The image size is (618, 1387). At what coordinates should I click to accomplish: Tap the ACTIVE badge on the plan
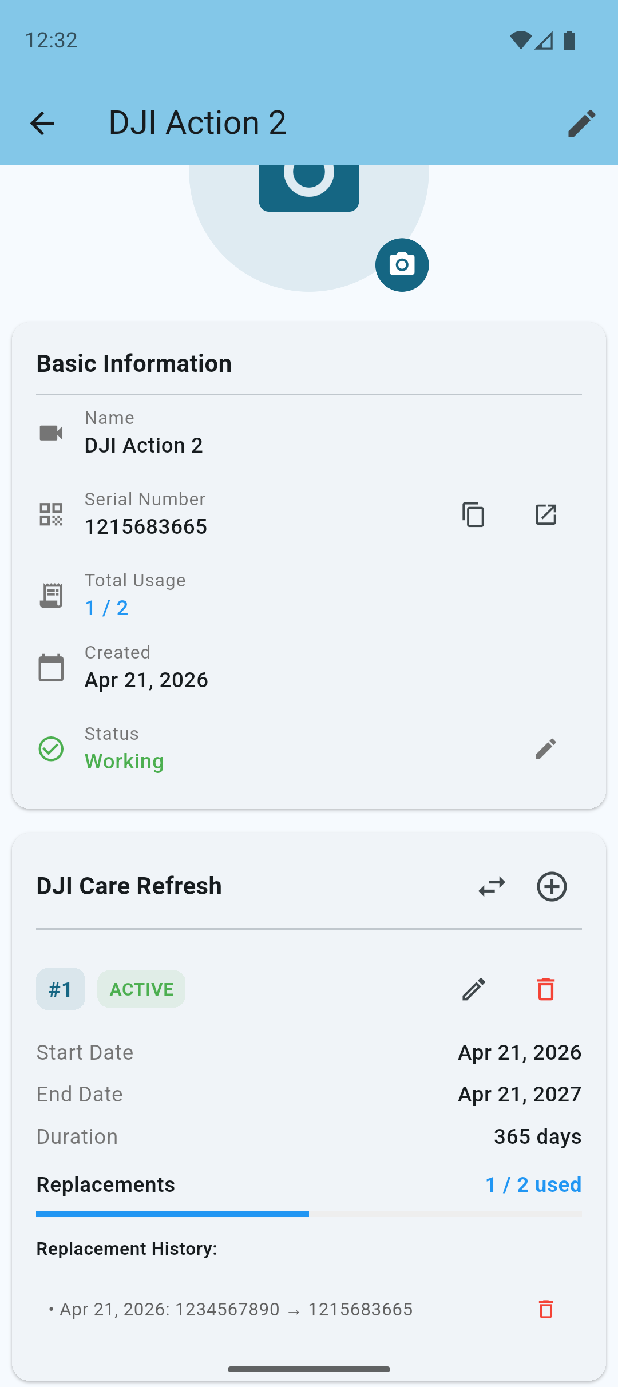coord(141,989)
